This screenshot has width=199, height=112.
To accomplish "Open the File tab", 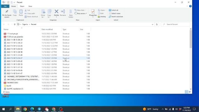I will (5, 6).
